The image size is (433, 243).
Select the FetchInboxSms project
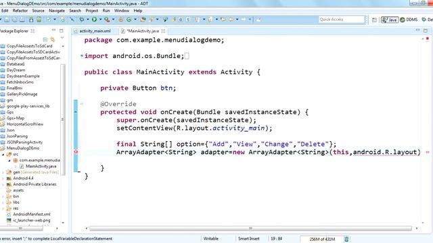pyautogui.click(x=20, y=82)
